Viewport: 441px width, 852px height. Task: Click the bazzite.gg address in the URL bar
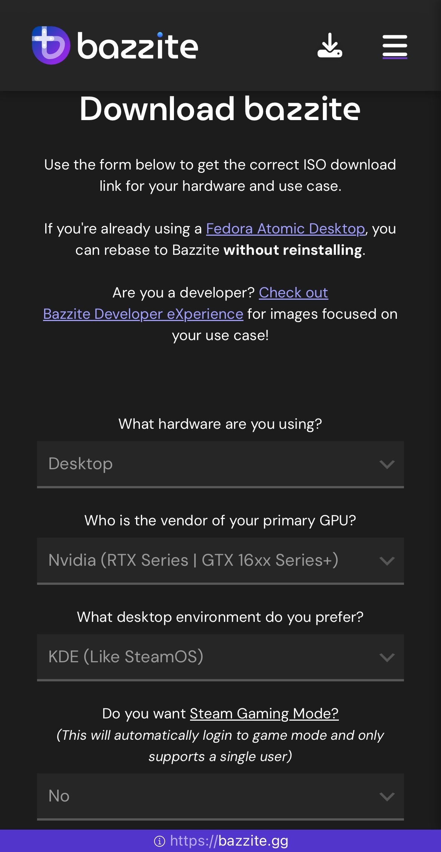click(x=229, y=841)
